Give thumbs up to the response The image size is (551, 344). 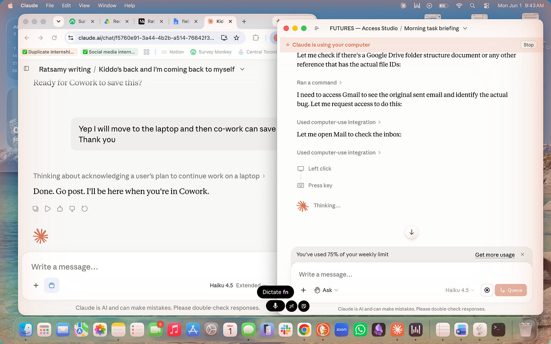(x=60, y=209)
